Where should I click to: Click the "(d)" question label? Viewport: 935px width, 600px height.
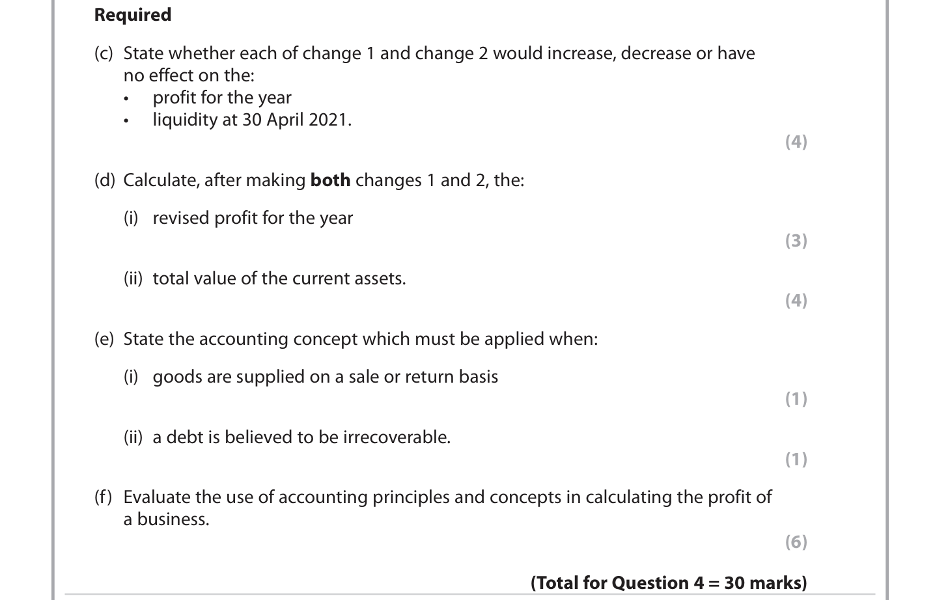(104, 180)
